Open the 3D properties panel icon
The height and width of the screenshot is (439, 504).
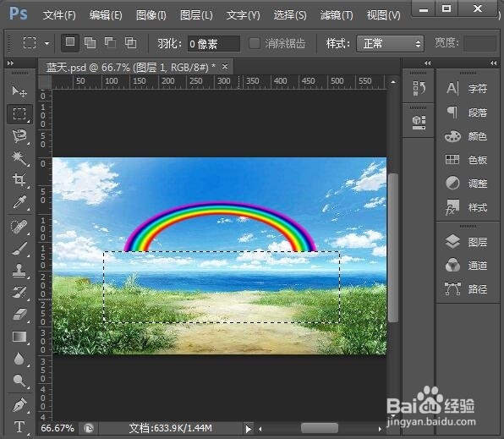tap(419, 122)
